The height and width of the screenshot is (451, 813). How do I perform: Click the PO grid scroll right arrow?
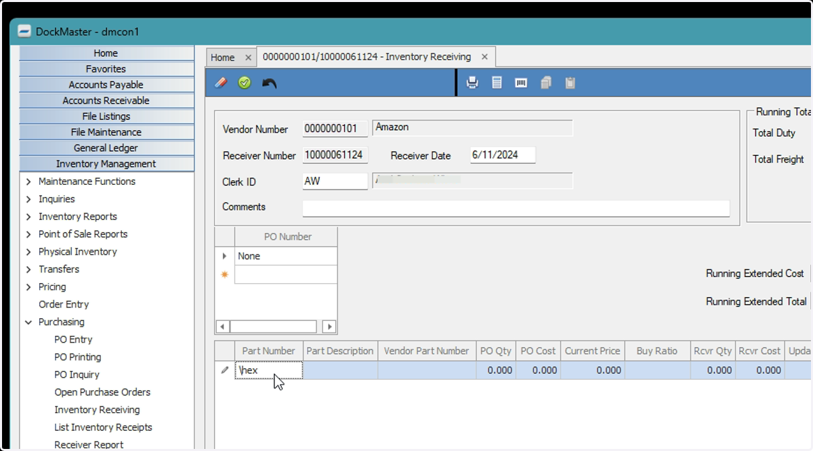coord(329,326)
